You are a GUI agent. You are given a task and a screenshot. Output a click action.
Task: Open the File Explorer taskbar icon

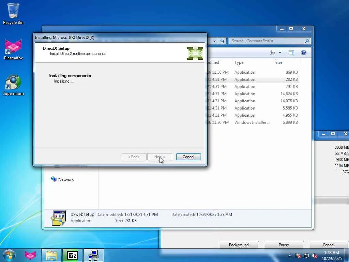click(x=51, y=255)
